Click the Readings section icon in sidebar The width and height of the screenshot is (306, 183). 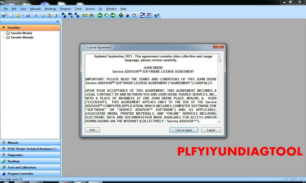(x=4, y=161)
